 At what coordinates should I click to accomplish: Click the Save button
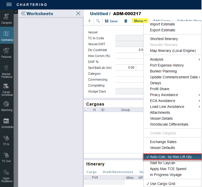point(111,21)
